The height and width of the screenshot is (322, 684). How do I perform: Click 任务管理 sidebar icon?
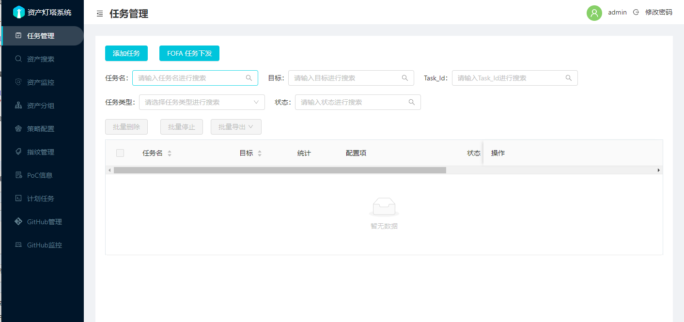(18, 35)
